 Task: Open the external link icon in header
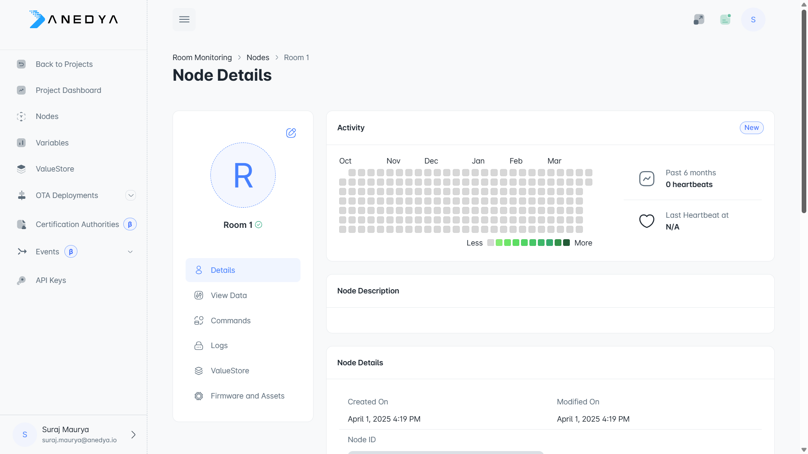(699, 19)
